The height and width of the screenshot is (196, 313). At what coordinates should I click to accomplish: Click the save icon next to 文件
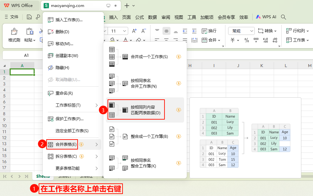[x=29, y=17]
